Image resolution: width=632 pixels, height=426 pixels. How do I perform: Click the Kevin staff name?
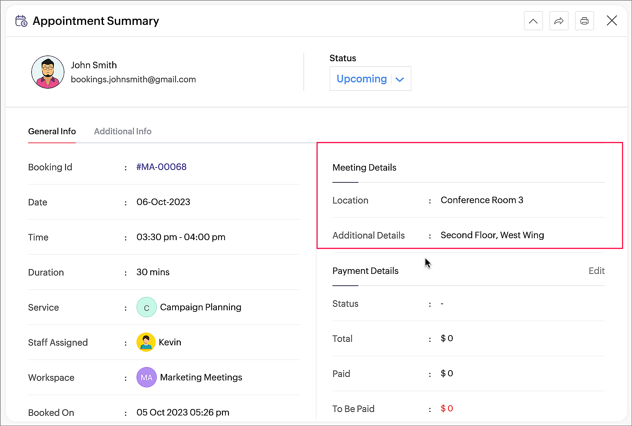170,342
